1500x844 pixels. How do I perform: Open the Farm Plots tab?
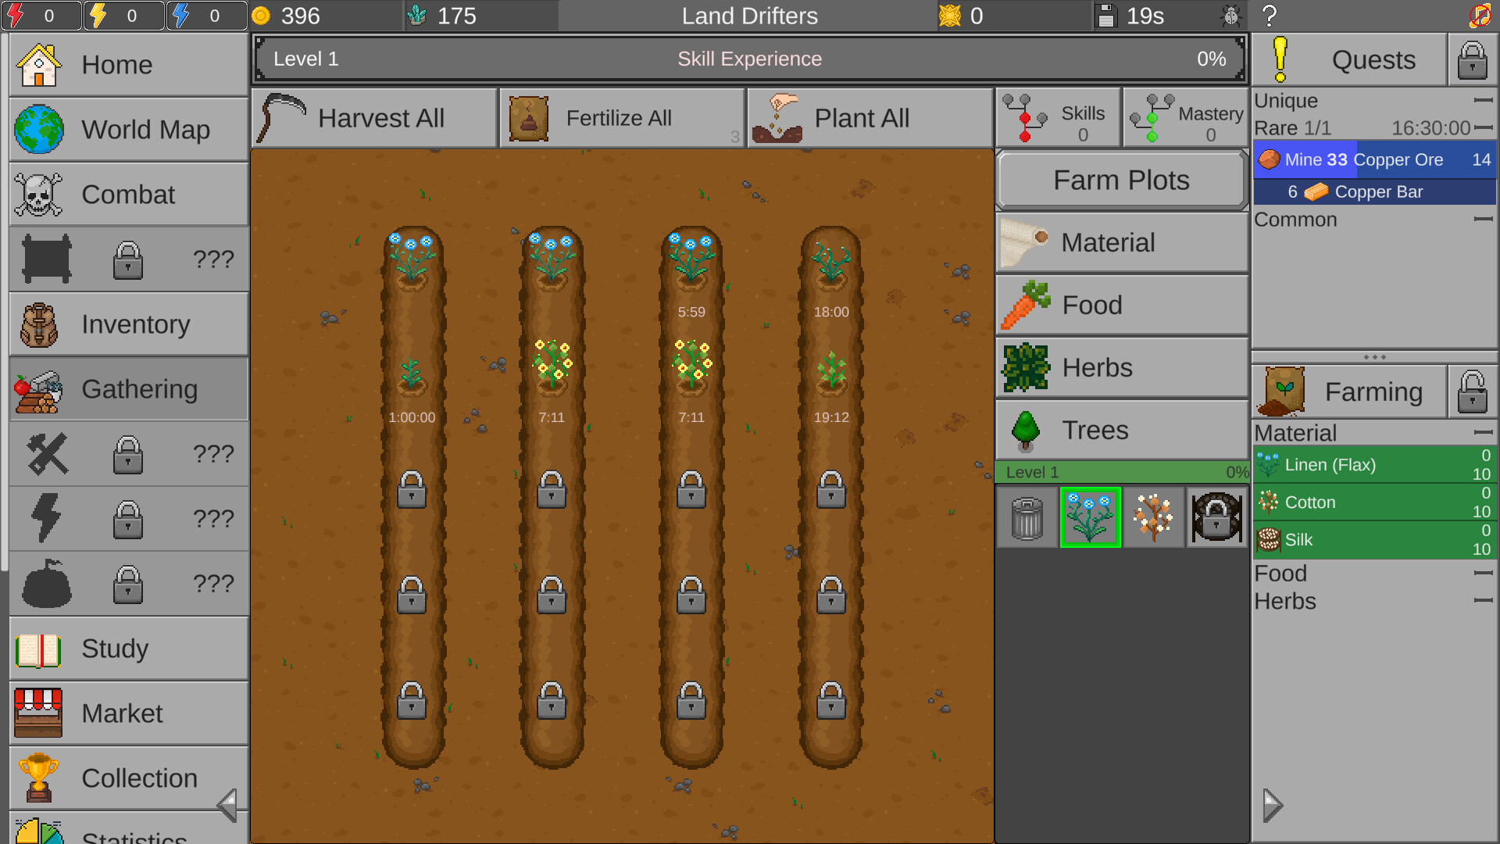[1120, 179]
